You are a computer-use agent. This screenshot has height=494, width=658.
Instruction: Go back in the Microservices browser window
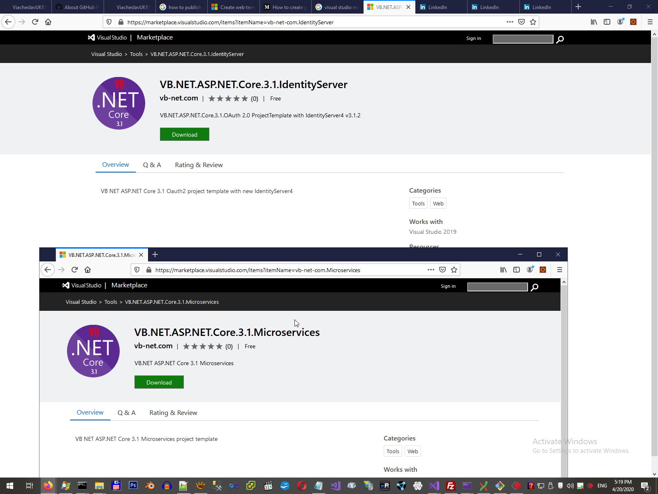click(x=48, y=270)
